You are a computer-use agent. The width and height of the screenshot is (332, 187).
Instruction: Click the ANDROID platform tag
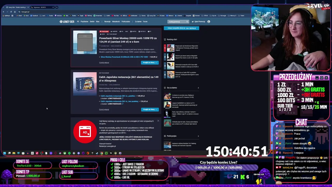pos(114,31)
